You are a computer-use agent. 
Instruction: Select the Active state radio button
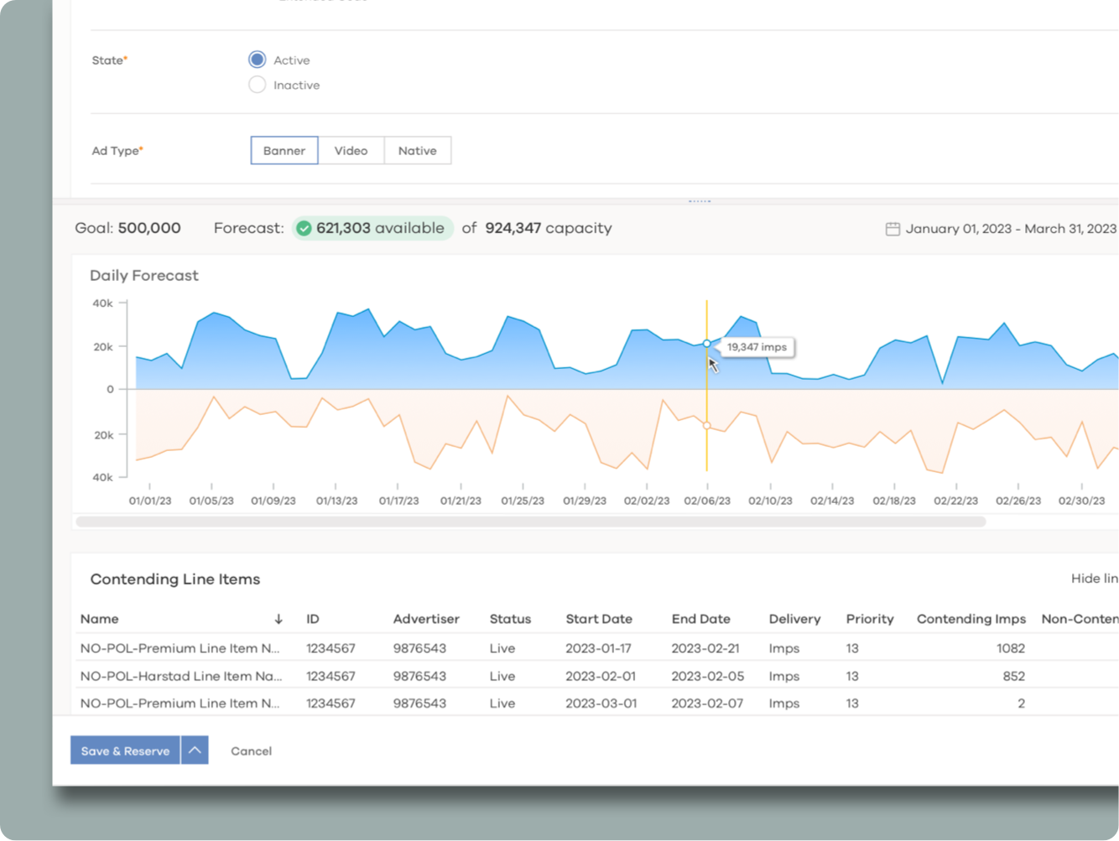pos(257,59)
